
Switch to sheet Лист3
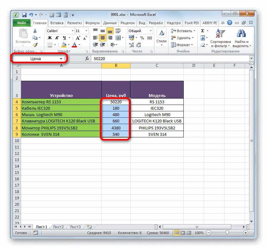click(75, 227)
